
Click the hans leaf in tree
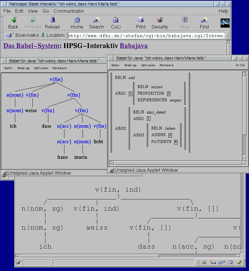63,157
